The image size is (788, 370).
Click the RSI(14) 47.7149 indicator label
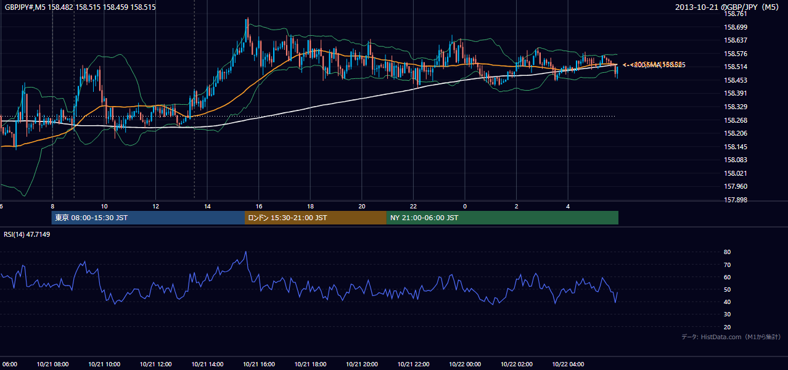pos(27,234)
